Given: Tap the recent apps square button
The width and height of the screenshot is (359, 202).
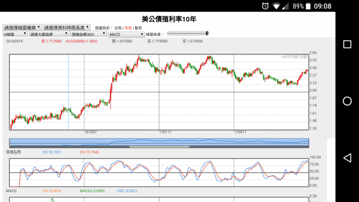Looking at the screenshot, I should pyautogui.click(x=347, y=44).
